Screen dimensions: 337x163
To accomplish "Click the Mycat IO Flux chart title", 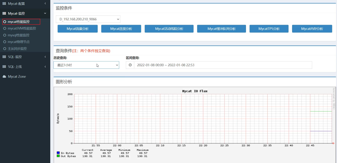I will click(x=195, y=91).
